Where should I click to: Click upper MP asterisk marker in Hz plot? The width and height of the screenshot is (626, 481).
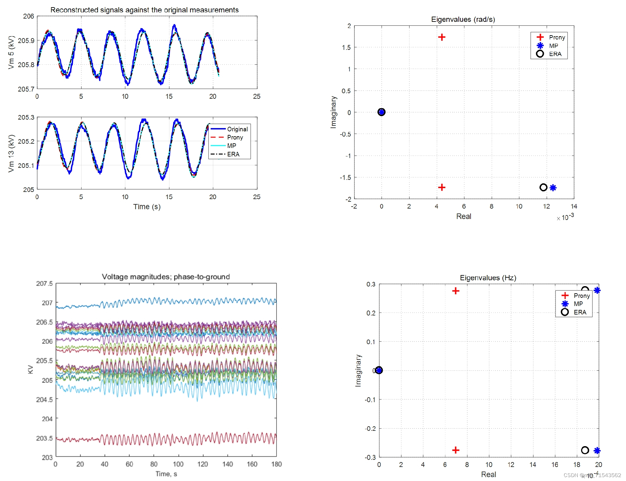597,290
